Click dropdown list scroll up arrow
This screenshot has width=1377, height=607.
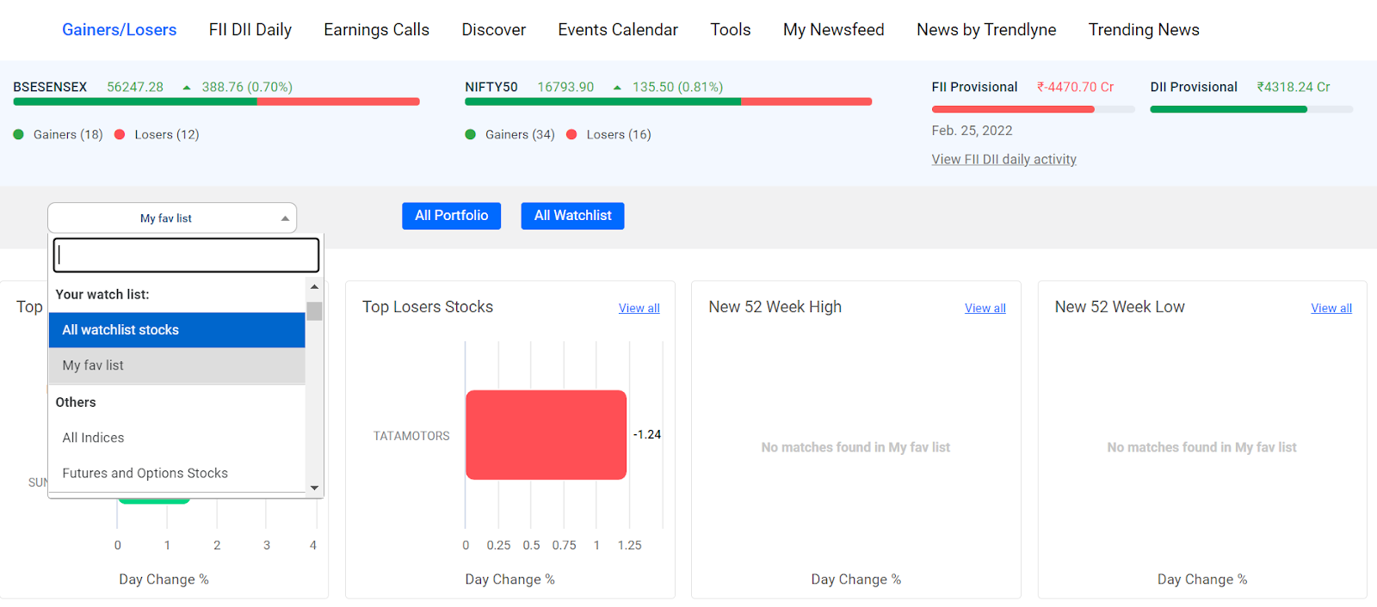coord(314,286)
